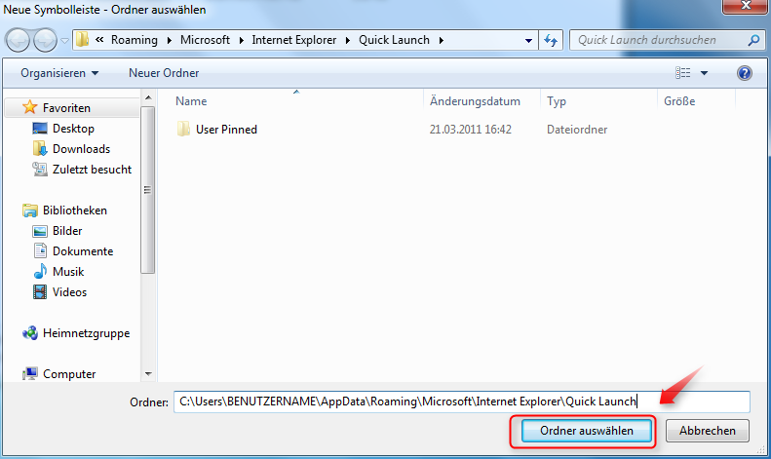Click the Videos filmstrip icon

(40, 292)
